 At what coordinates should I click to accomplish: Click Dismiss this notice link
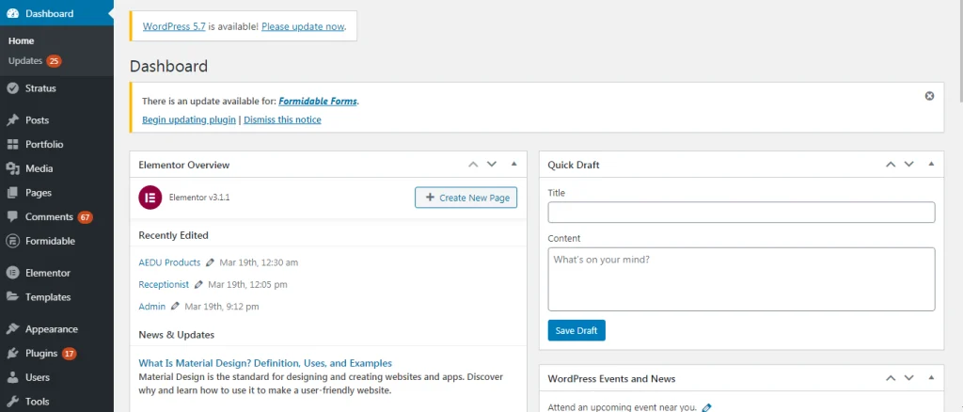tap(282, 119)
